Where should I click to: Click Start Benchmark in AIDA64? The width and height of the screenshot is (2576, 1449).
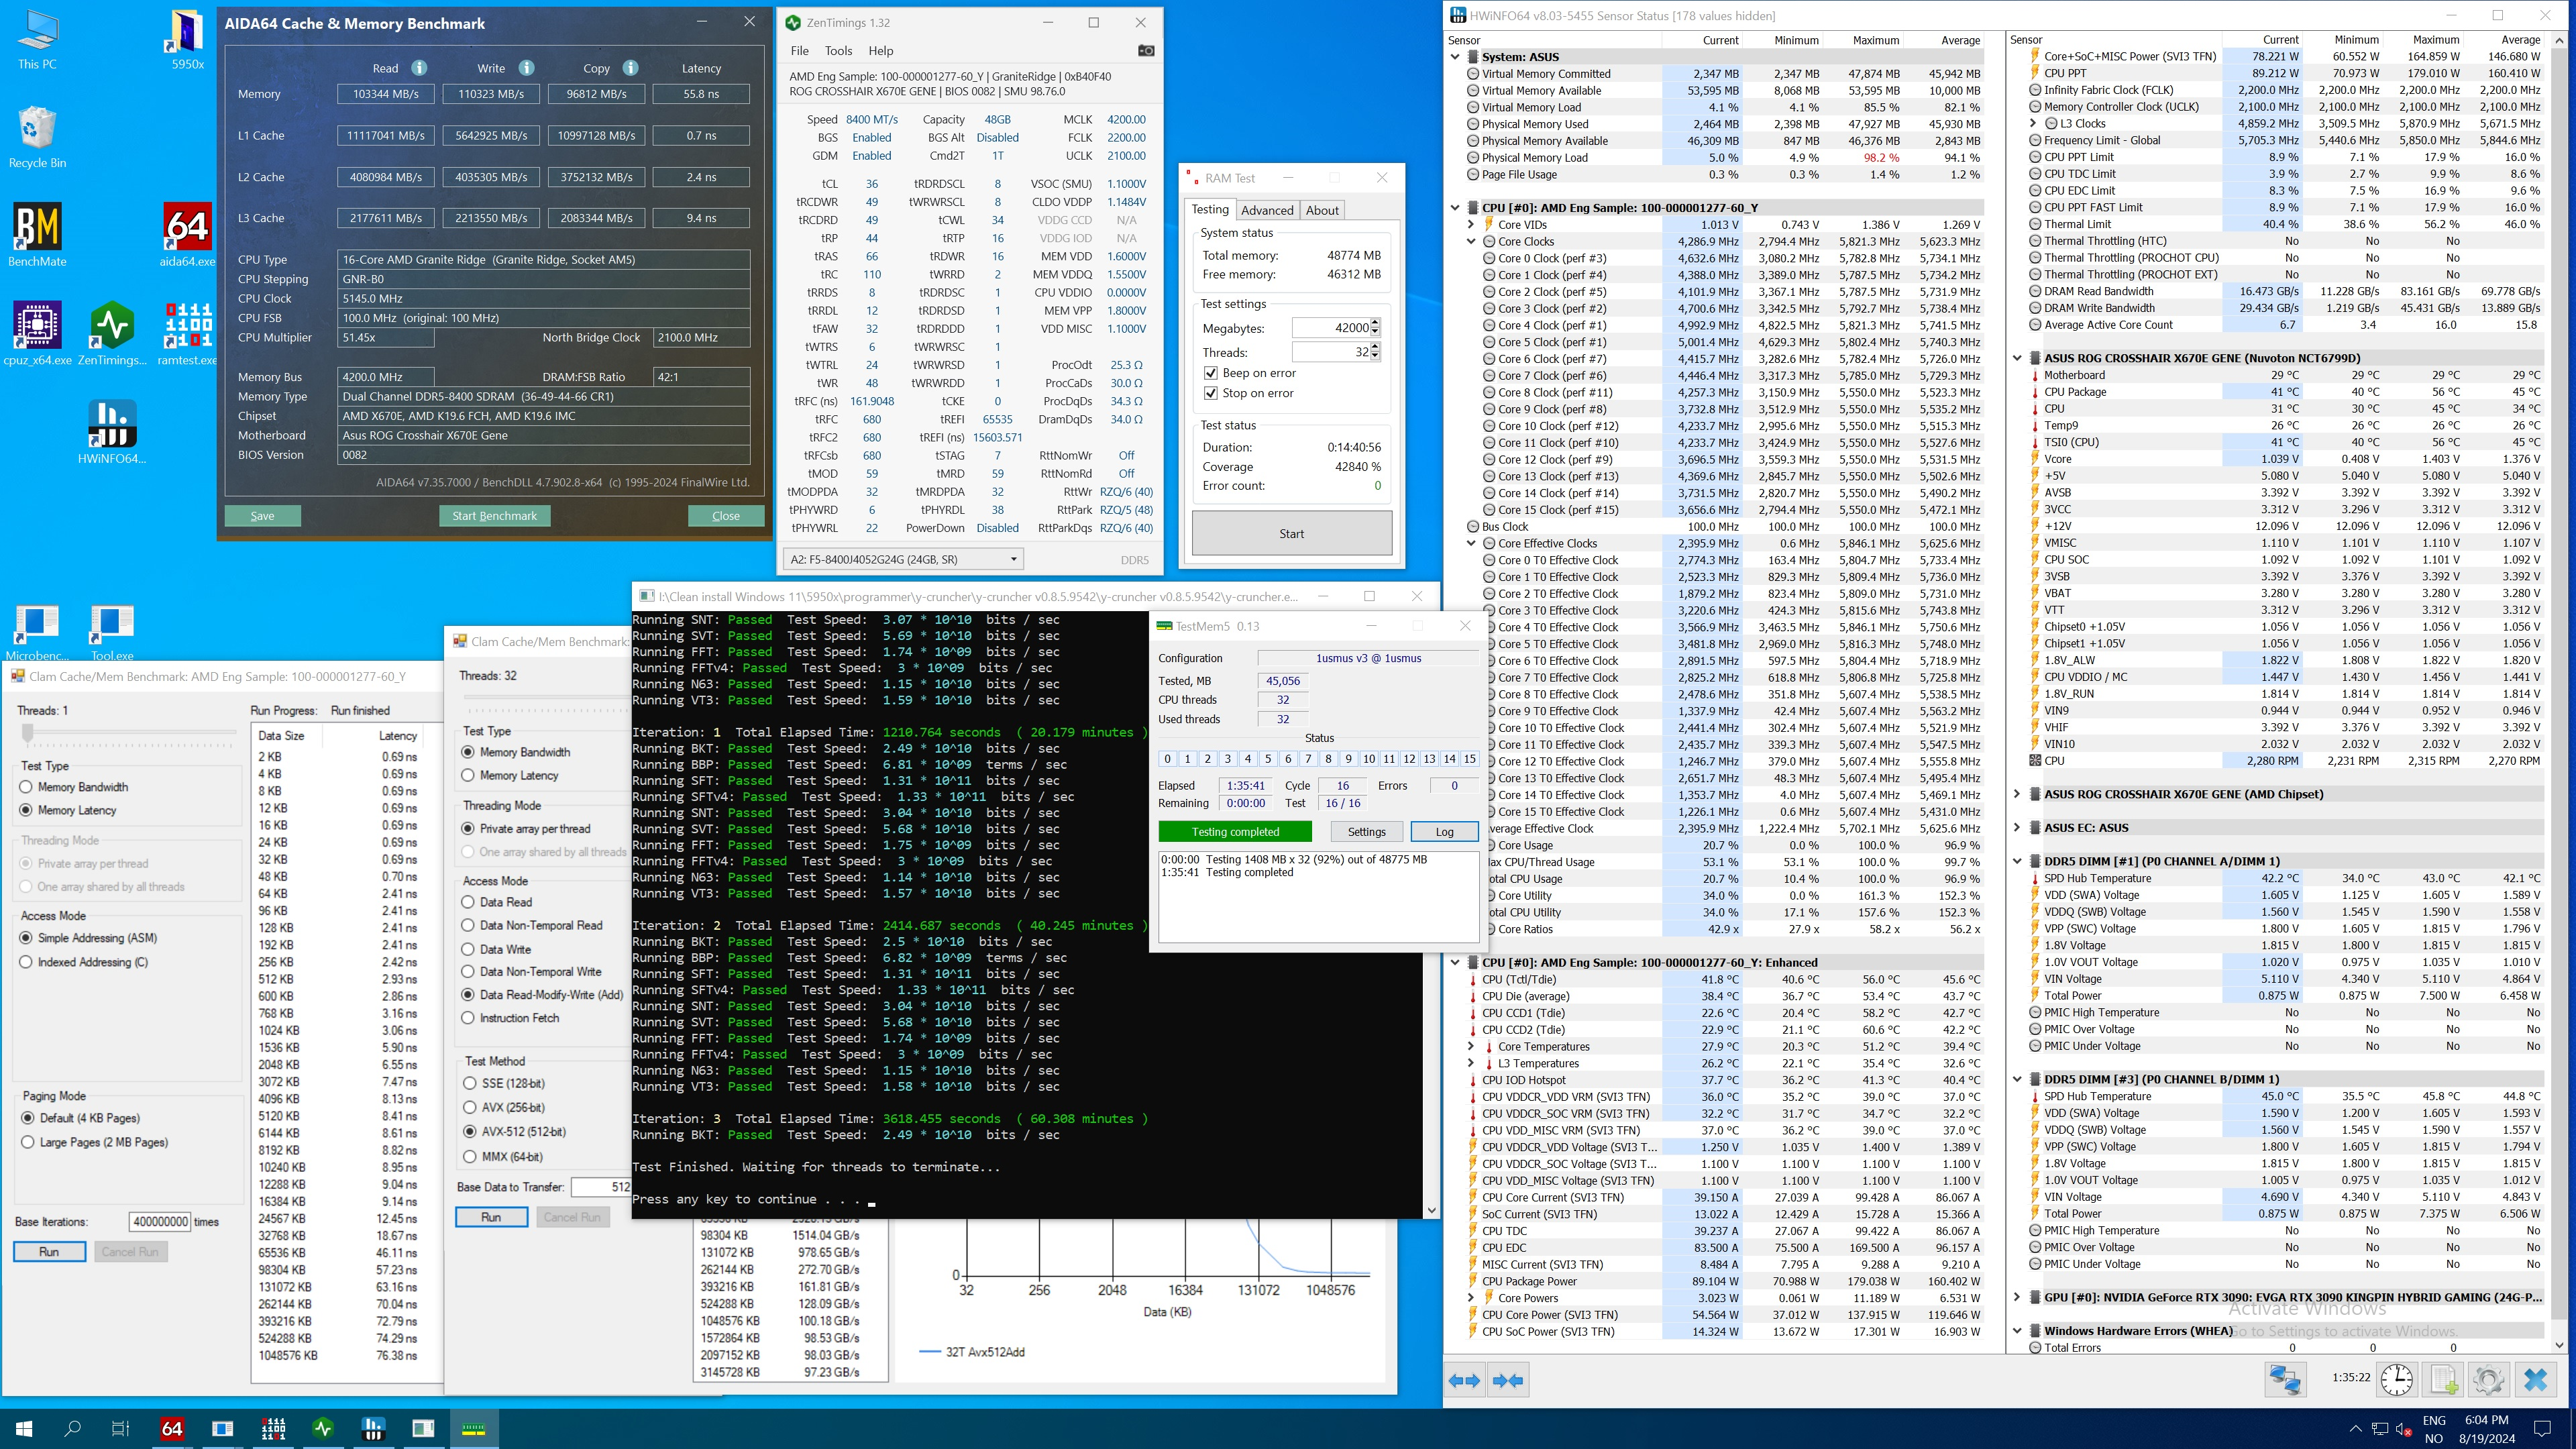click(x=494, y=516)
